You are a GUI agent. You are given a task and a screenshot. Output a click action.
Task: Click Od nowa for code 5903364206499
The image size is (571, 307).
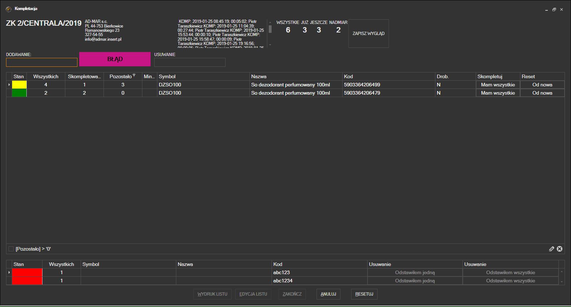click(542, 85)
